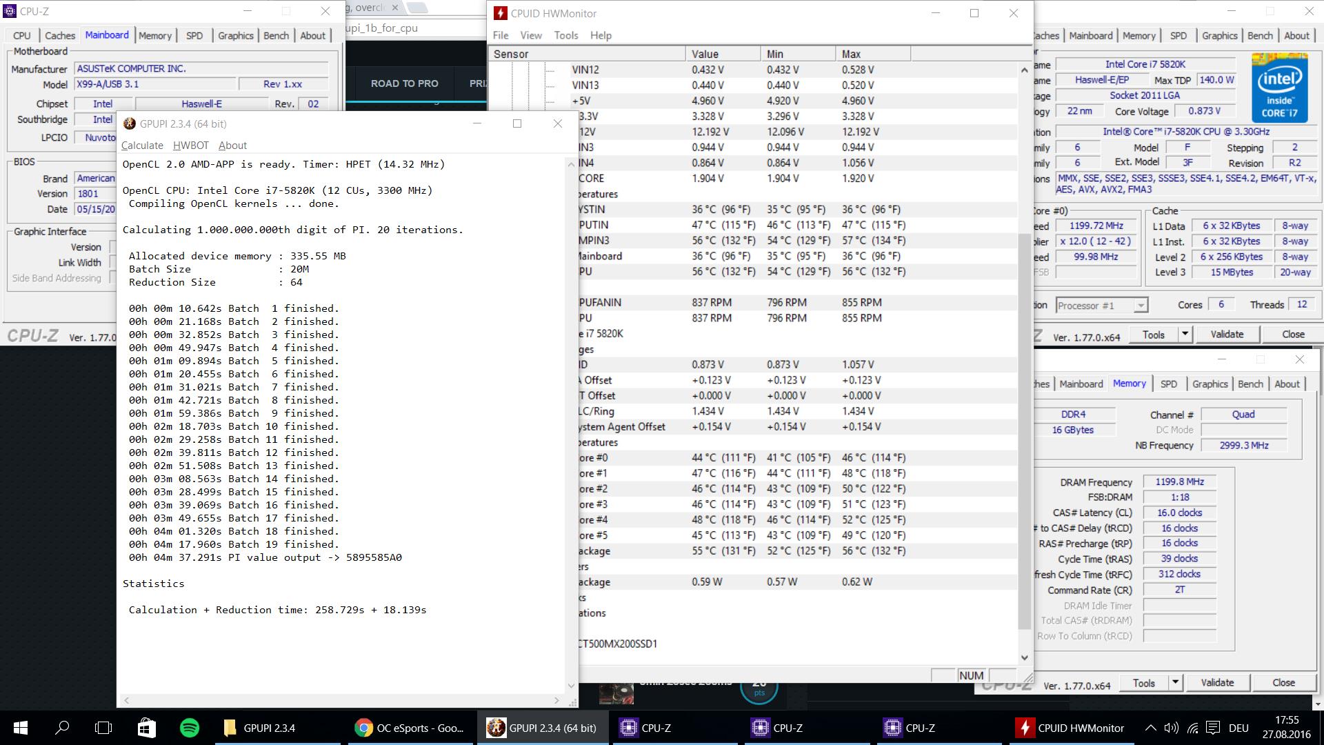Viewport: 1324px width, 745px height.
Task: Select Memory tab in left CPU-Z window
Action: coord(155,36)
